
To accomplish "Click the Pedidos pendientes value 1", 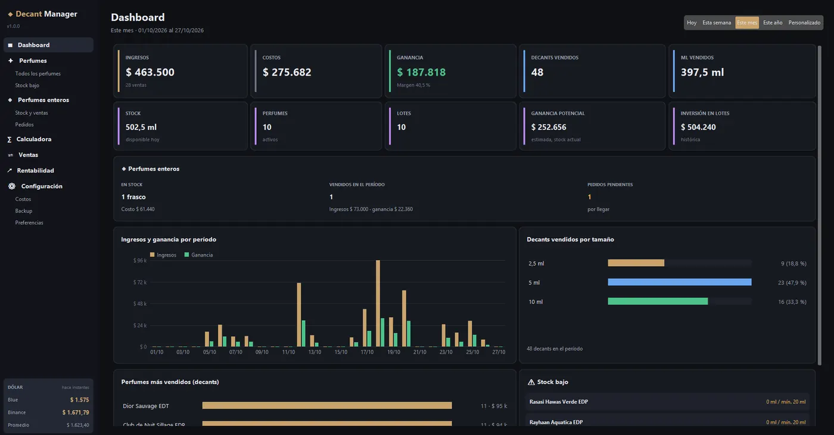I will pos(589,197).
